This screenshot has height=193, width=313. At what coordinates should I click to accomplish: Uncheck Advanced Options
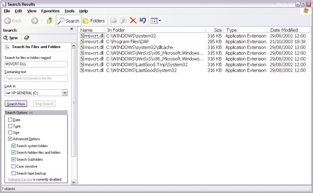click(x=10, y=139)
